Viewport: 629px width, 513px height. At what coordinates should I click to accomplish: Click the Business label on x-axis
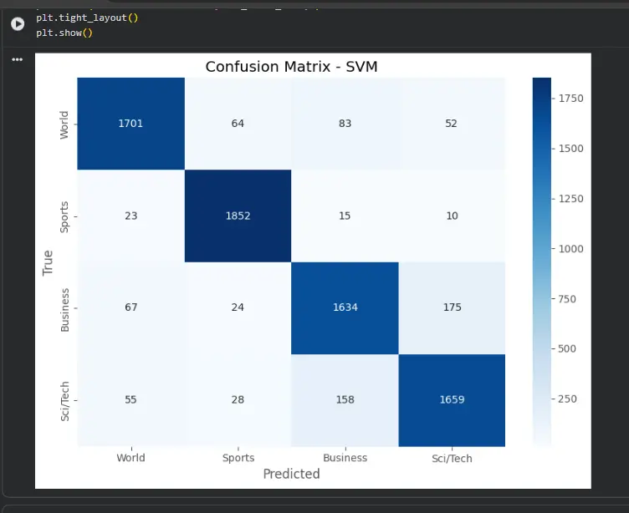tap(345, 458)
